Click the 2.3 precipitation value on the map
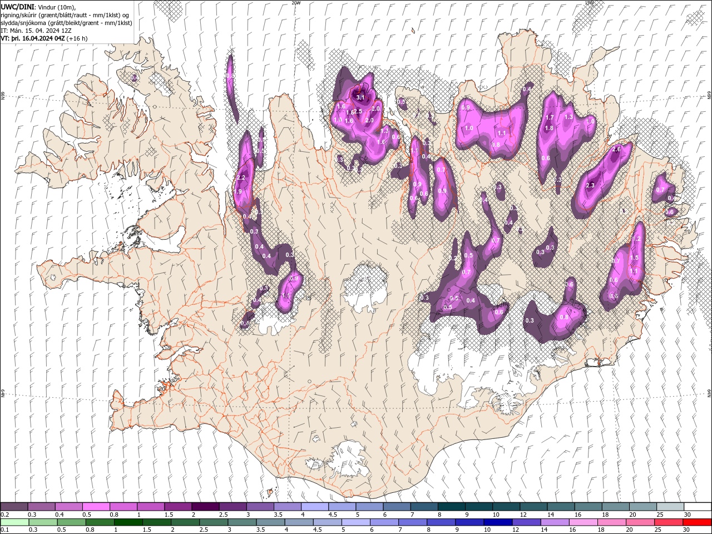712x534 pixels. (x=590, y=185)
